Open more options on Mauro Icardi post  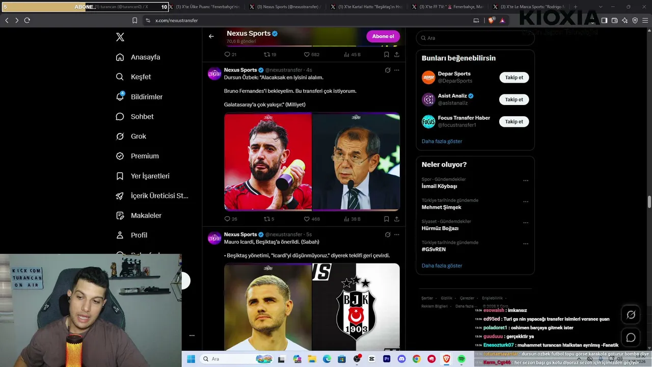[397, 235]
